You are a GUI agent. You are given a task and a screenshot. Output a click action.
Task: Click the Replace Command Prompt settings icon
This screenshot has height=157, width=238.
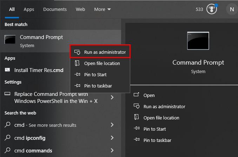pos(7,94)
